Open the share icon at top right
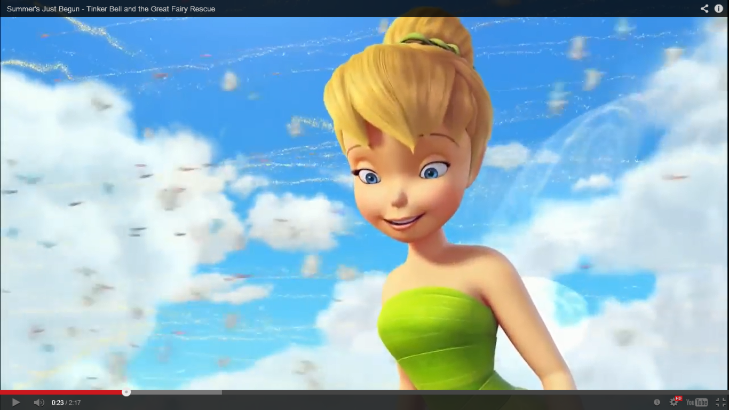The width and height of the screenshot is (729, 410). pos(704,9)
